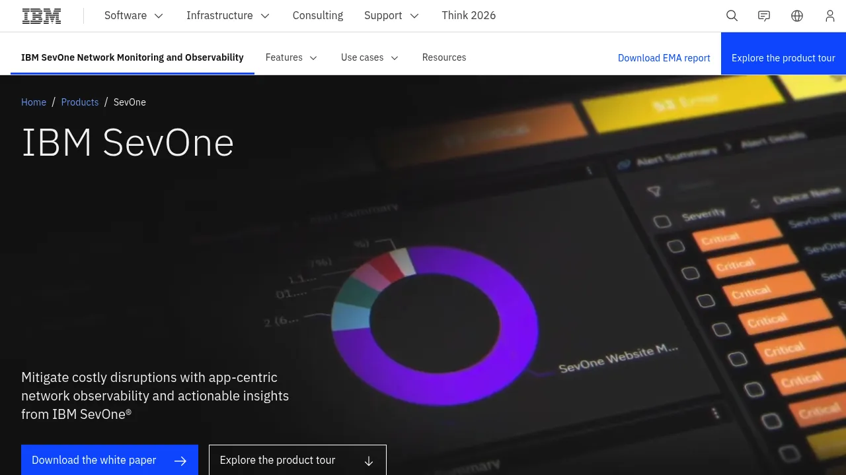
Task: Select the Resources tab
Action: click(x=444, y=57)
